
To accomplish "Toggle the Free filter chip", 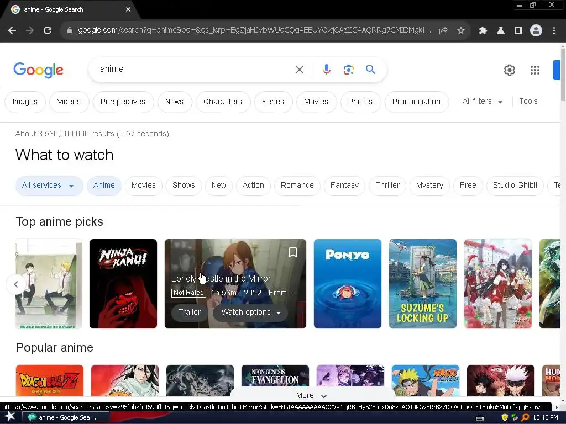I will [468, 185].
